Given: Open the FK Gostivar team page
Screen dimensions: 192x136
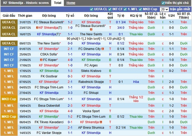Looking at the screenshot, I should tap(49, 76).
